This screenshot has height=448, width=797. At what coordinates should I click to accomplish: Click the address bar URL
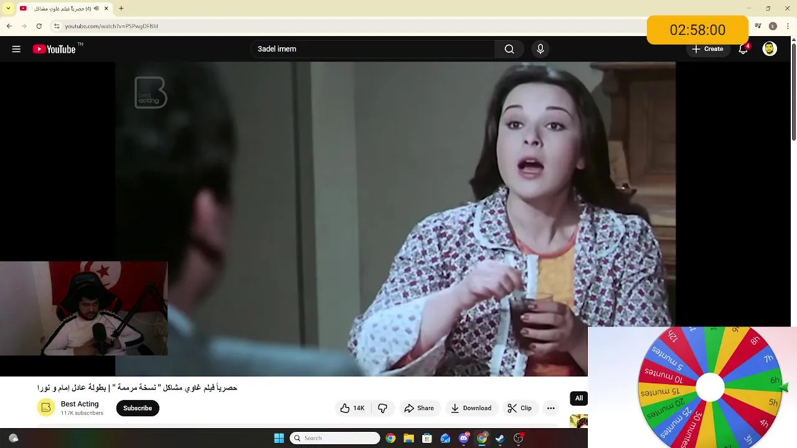(111, 26)
